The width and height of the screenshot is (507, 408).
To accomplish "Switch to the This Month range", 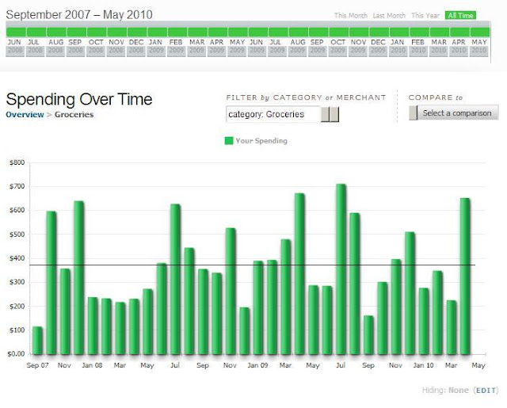I will tap(350, 16).
